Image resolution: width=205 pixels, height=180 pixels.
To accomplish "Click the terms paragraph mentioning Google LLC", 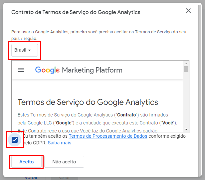I will (x=98, y=119).
